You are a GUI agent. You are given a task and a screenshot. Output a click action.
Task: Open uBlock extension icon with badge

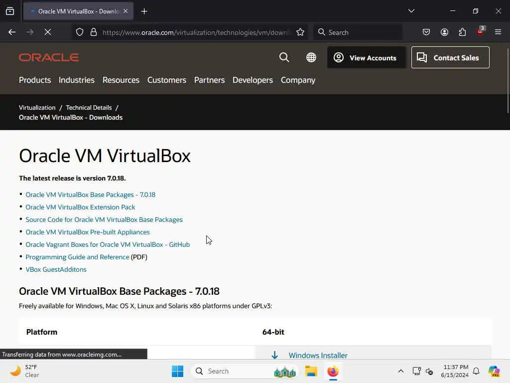[x=481, y=31]
